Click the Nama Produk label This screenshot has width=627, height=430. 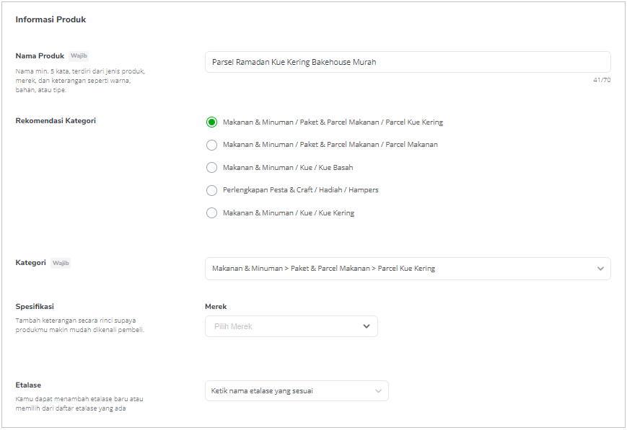click(x=40, y=56)
